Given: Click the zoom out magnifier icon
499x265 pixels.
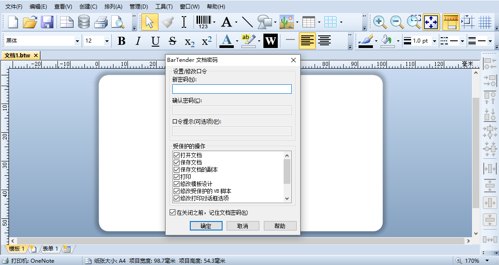Looking at the screenshot, I should pyautogui.click(x=397, y=22).
